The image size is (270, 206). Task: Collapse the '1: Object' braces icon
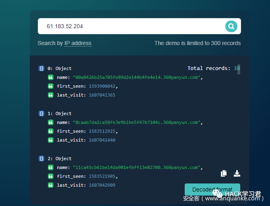tap(41, 113)
